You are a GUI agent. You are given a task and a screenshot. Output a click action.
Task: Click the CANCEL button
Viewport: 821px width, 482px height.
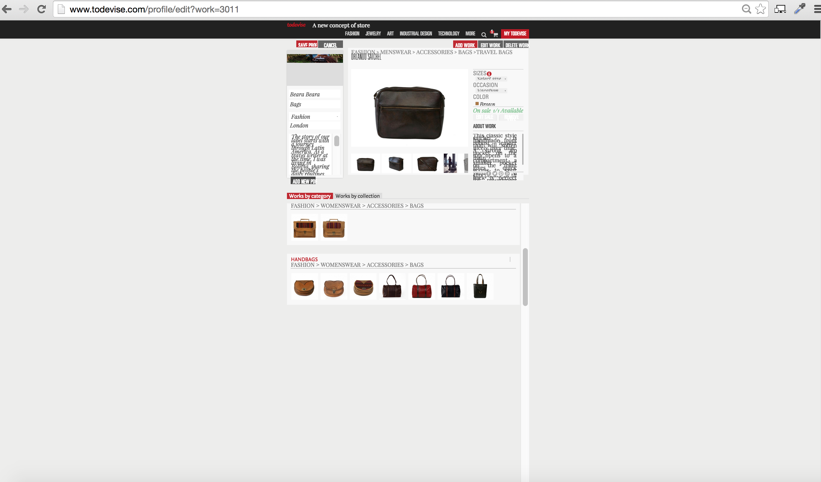[330, 44]
